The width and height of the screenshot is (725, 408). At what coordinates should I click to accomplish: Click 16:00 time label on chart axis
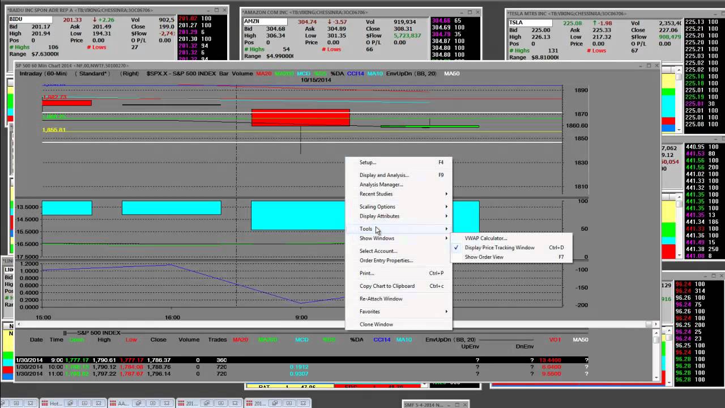(x=172, y=317)
